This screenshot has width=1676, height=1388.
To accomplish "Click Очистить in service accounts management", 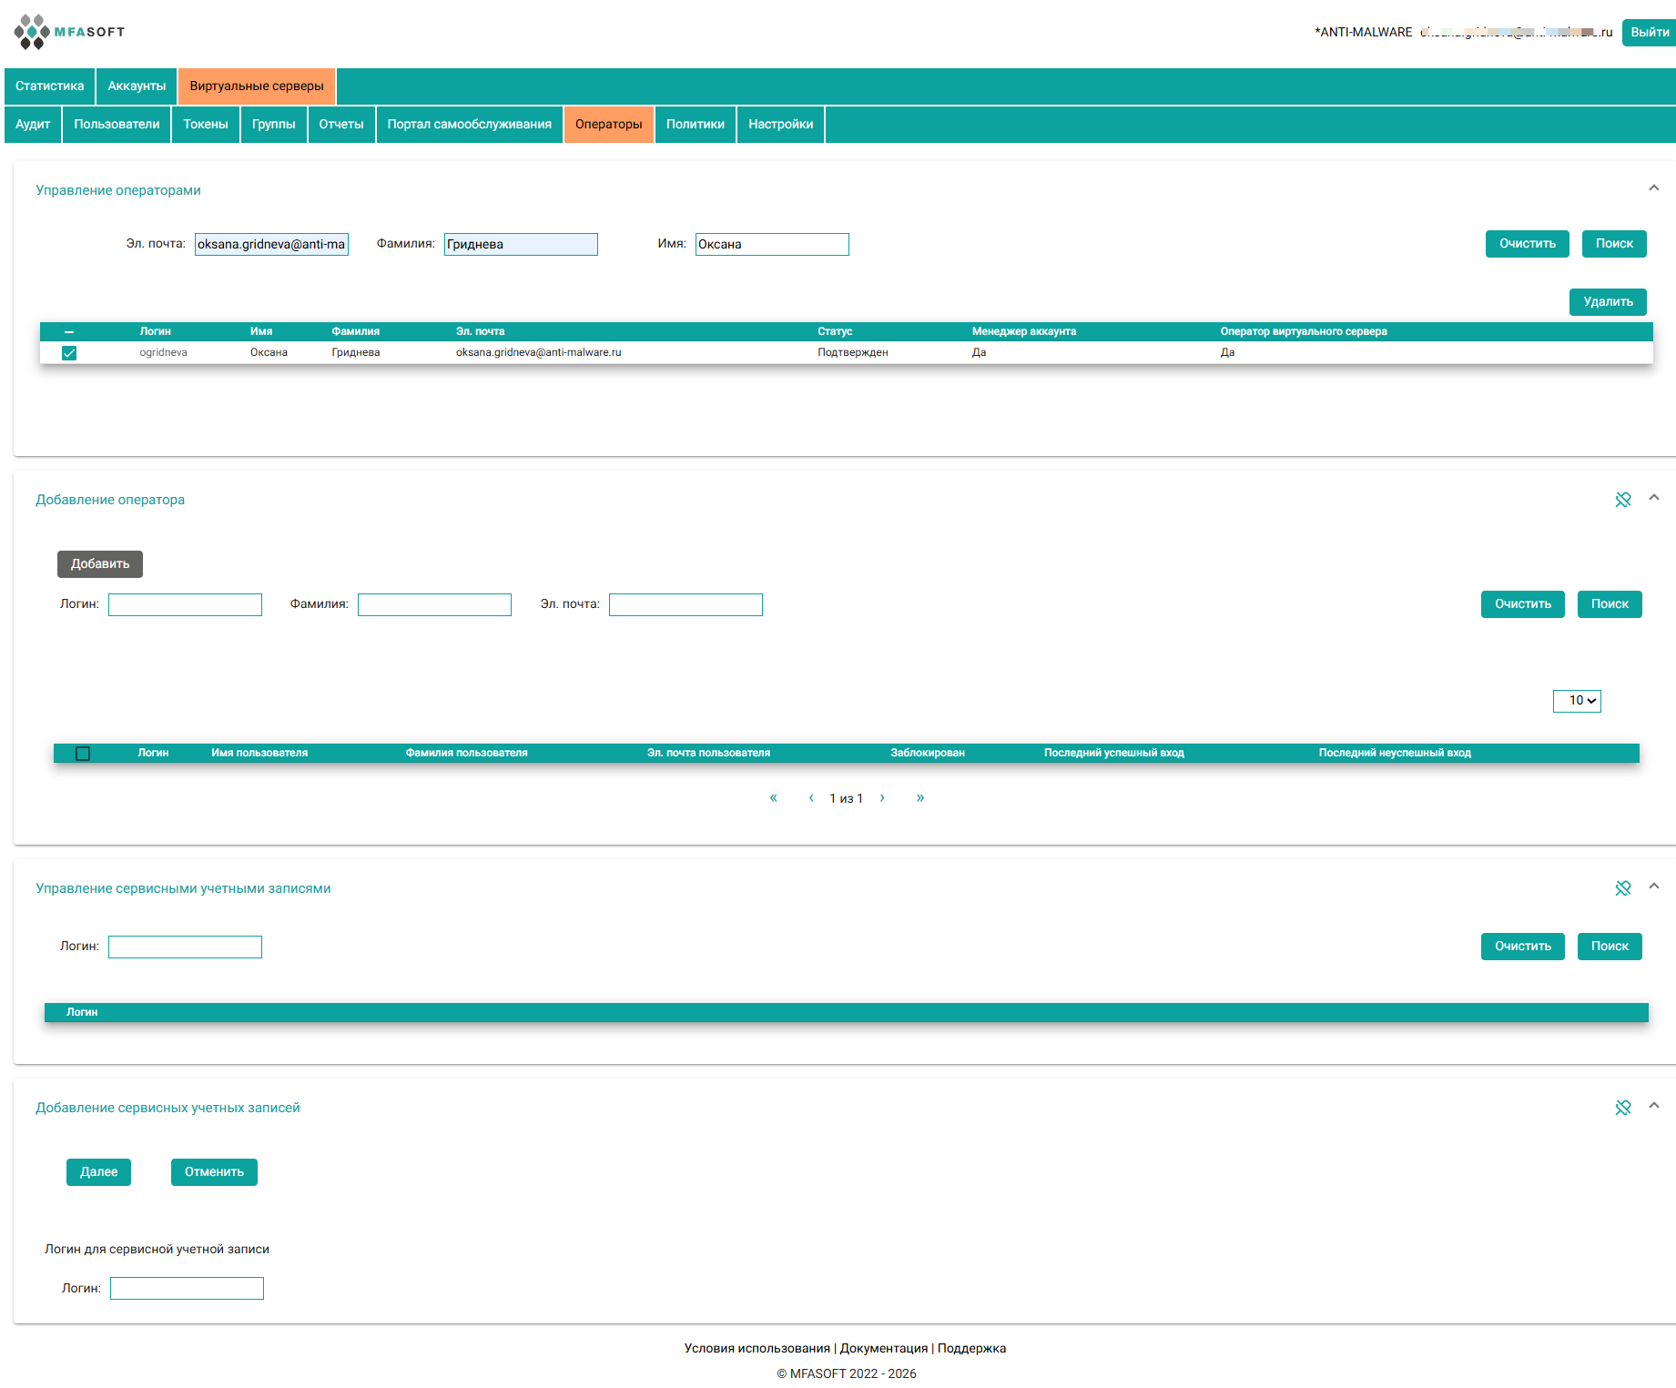I will (1523, 947).
